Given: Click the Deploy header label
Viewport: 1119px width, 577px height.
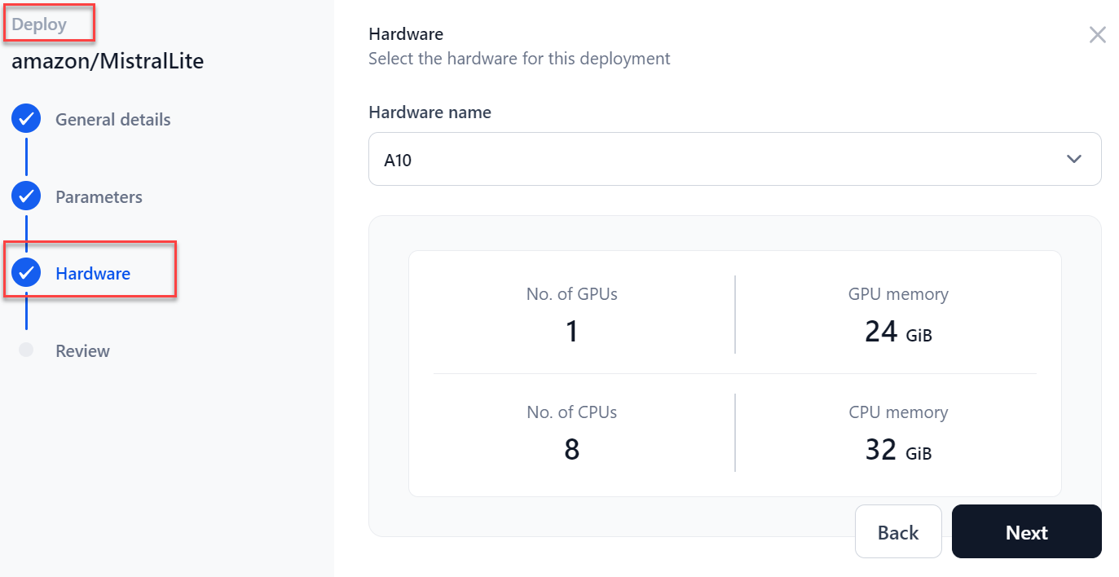Looking at the screenshot, I should (x=39, y=24).
